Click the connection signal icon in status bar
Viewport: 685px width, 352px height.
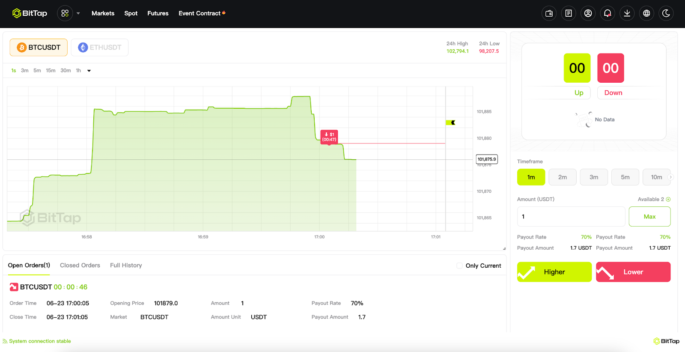5,341
